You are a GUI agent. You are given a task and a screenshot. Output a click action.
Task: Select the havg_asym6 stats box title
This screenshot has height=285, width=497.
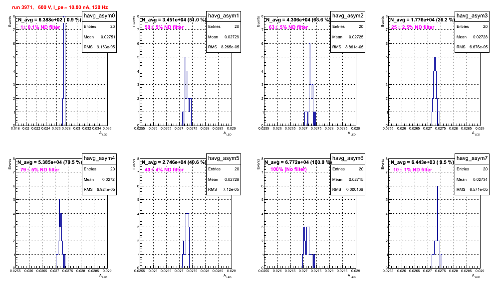(348, 158)
